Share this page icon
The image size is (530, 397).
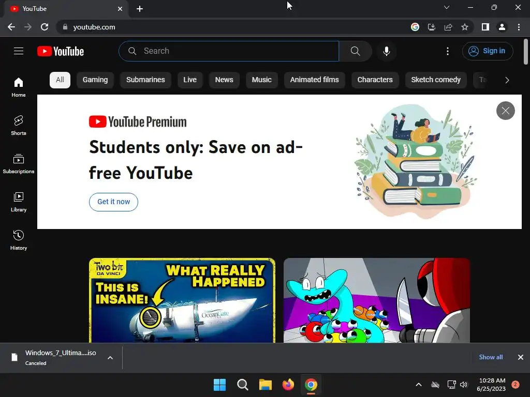click(x=448, y=27)
